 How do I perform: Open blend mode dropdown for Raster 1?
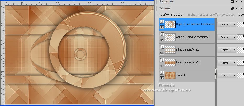[x=226, y=75]
